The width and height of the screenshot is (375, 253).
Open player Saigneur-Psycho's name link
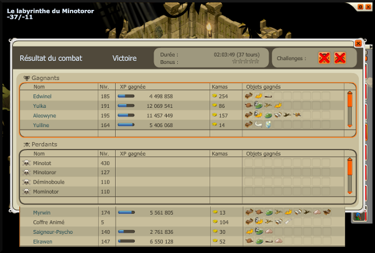click(x=53, y=232)
